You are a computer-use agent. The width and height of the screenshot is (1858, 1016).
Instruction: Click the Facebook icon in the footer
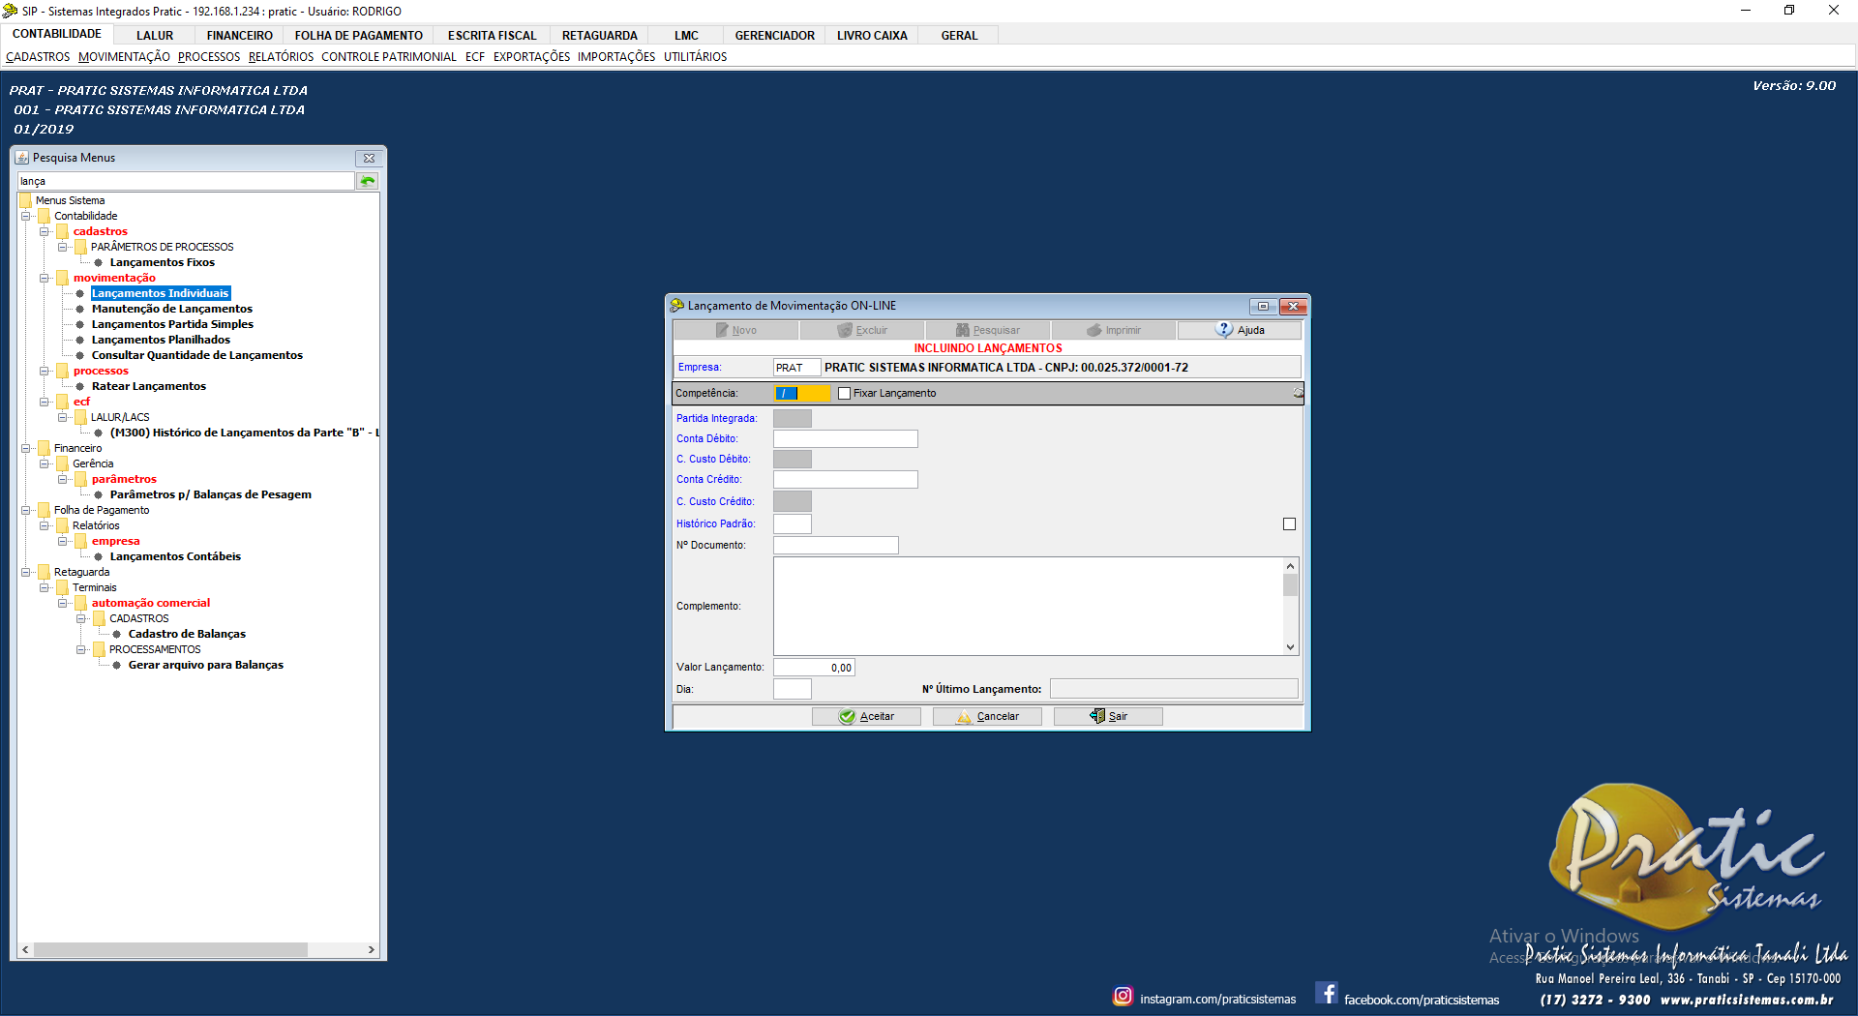coord(1327,994)
